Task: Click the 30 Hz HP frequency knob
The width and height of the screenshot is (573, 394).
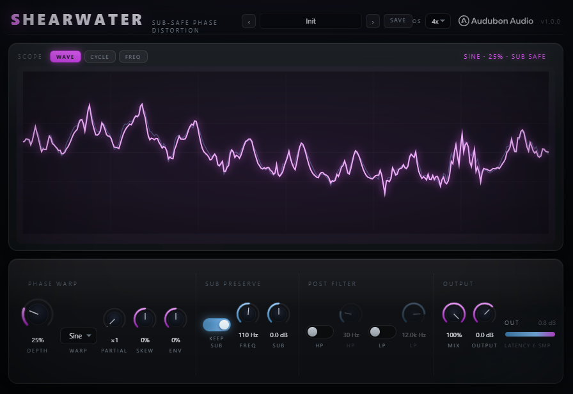Action: click(350, 314)
